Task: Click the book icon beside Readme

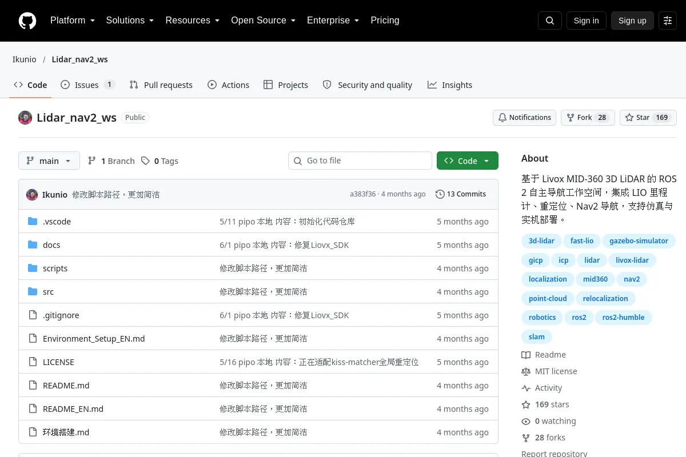Action: [x=526, y=355]
